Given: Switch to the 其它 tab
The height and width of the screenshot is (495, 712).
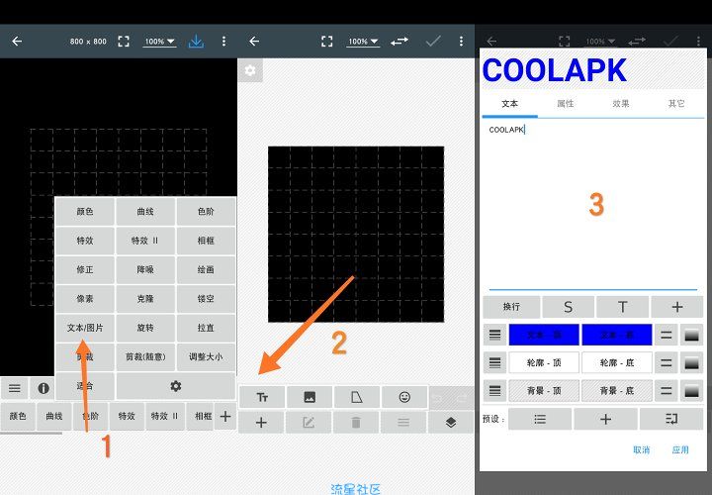Looking at the screenshot, I should point(676,104).
